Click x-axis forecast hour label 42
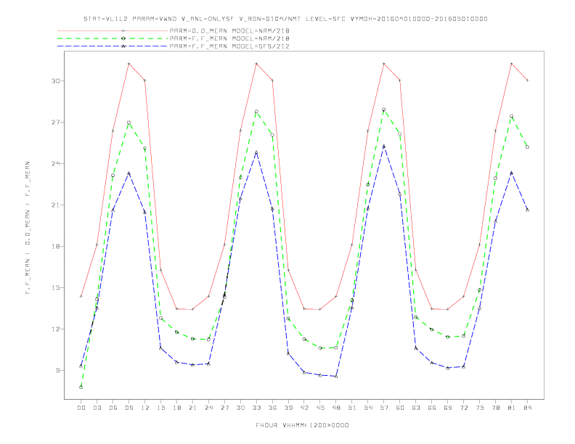The width and height of the screenshot is (575, 444). pyautogui.click(x=304, y=408)
